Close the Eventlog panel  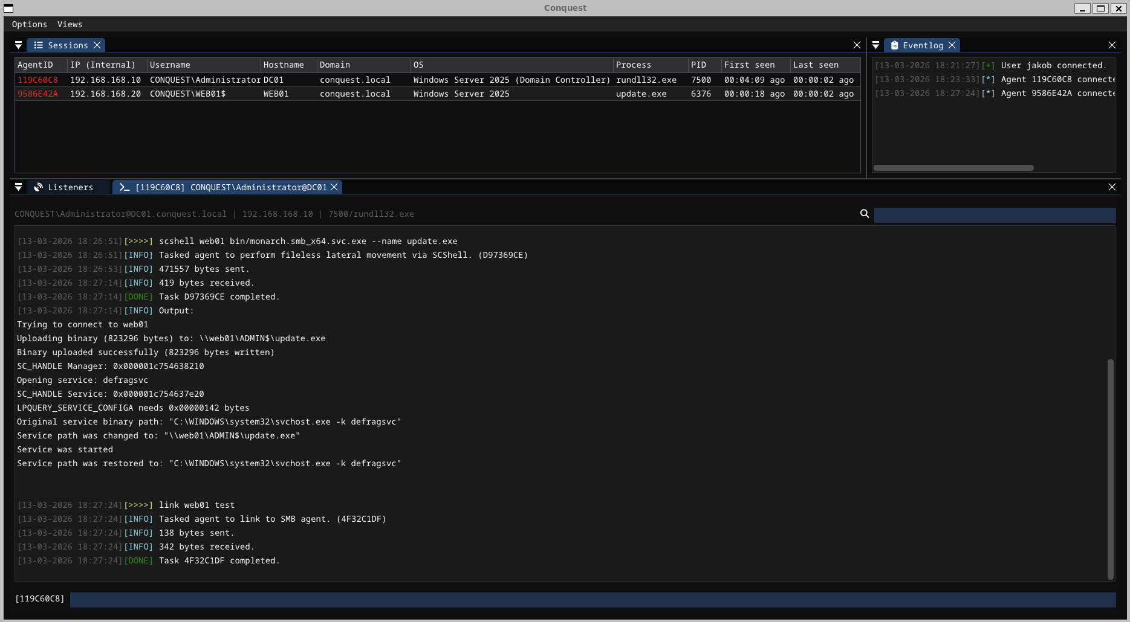(x=953, y=45)
